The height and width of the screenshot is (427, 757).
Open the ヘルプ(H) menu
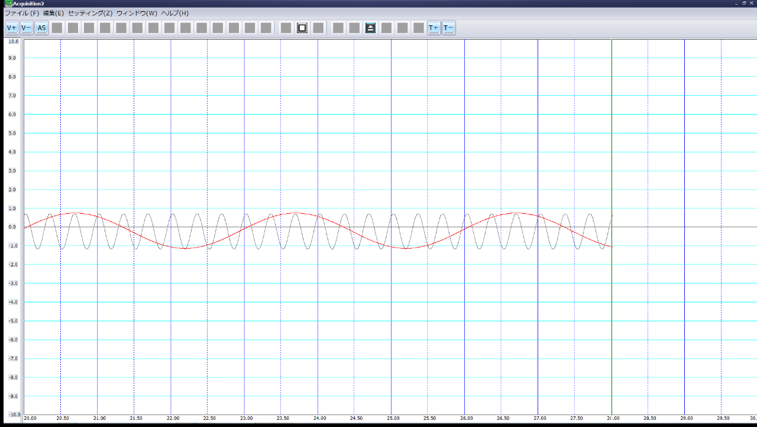tap(175, 13)
